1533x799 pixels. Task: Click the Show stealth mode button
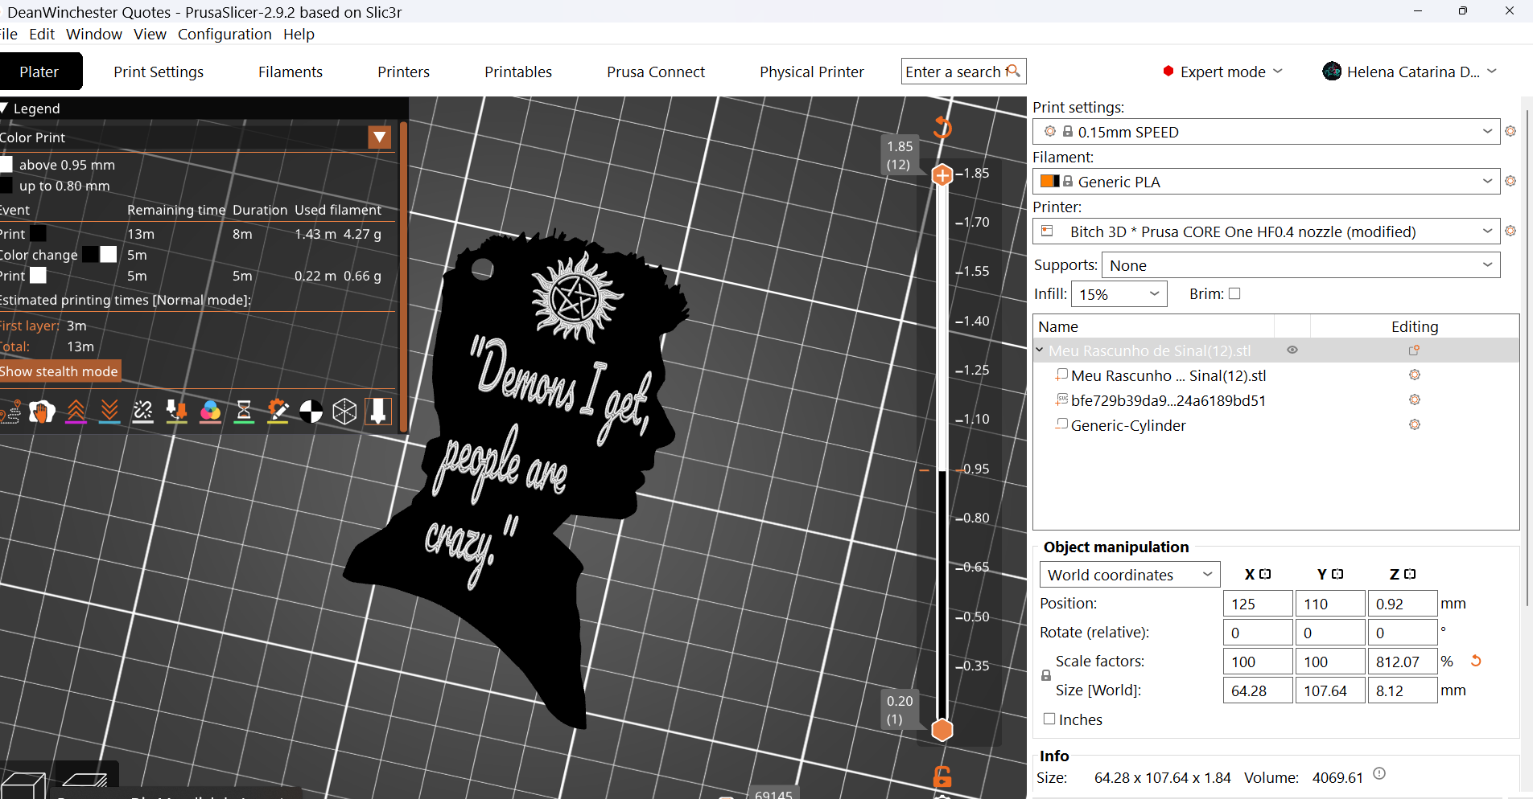[x=60, y=371]
